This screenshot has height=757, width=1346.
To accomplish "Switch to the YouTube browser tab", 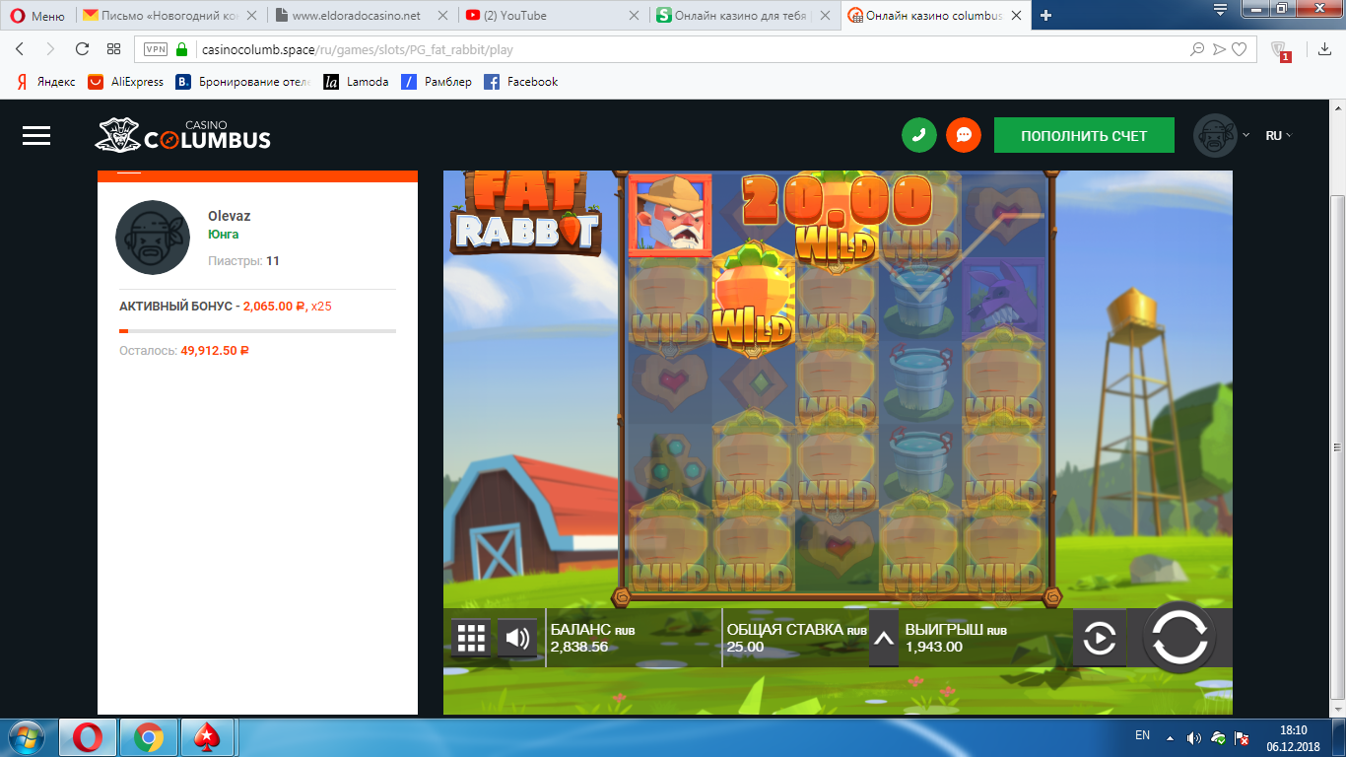I will [552, 15].
